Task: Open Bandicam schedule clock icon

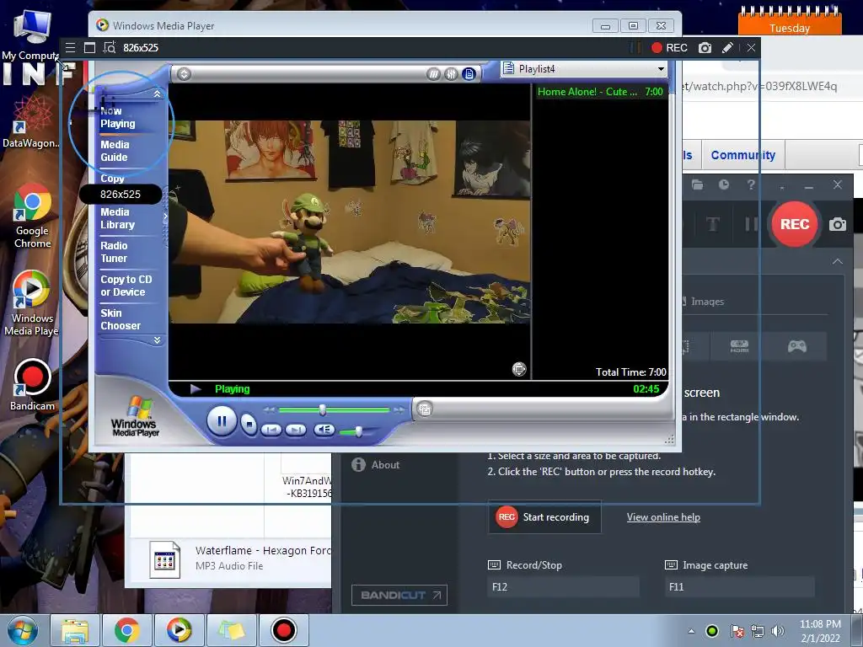Action: tap(724, 184)
